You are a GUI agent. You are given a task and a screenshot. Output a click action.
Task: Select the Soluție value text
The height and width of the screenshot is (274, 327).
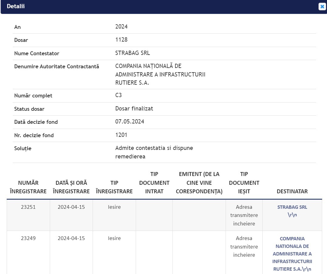pyautogui.click(x=154, y=152)
